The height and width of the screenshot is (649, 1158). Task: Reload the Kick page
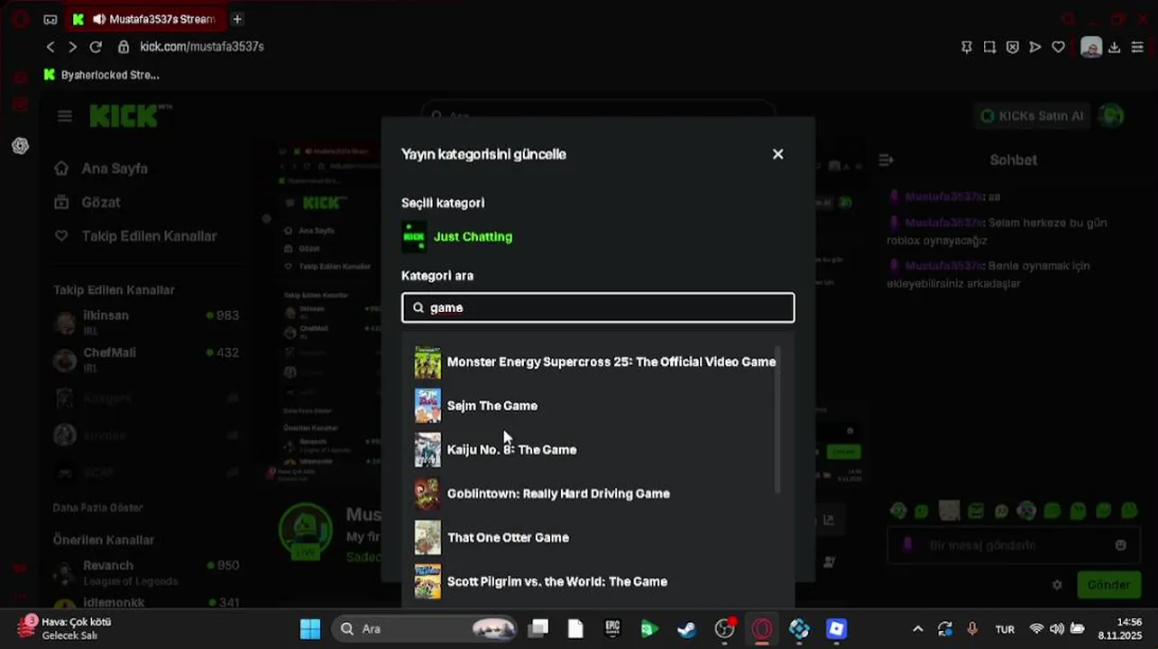click(x=96, y=47)
